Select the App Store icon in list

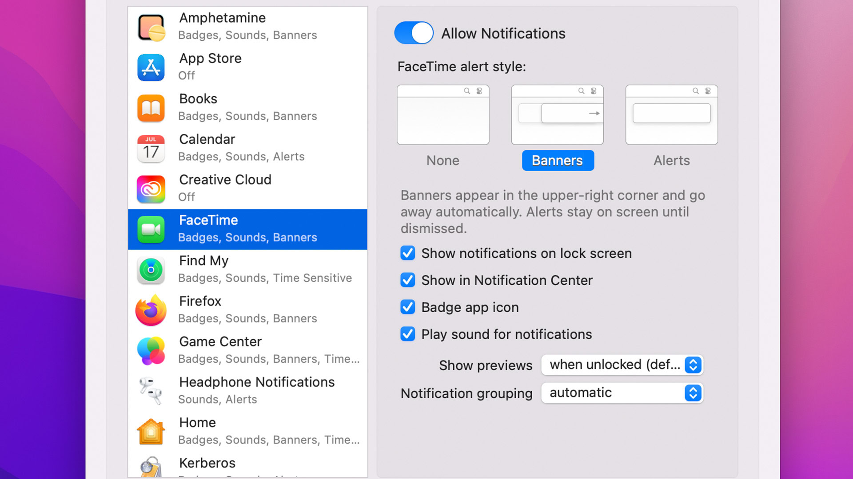[x=151, y=67]
